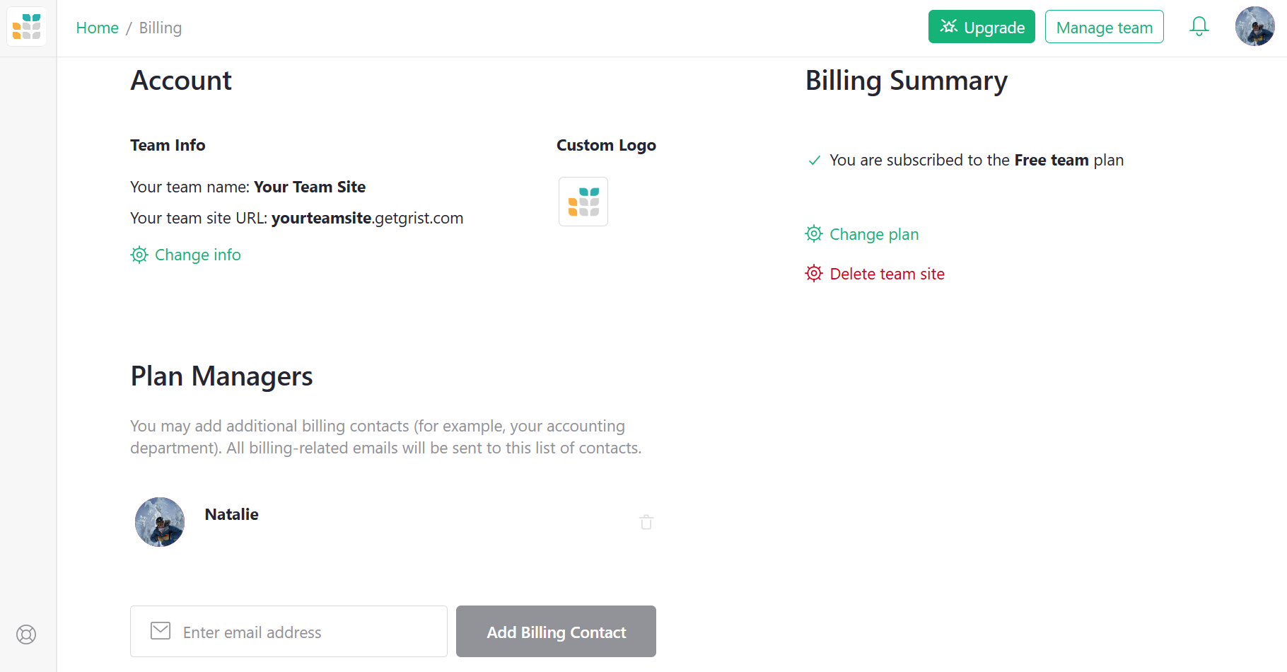Remove Natalie using the trash icon
This screenshot has width=1287, height=672.
[x=646, y=522]
